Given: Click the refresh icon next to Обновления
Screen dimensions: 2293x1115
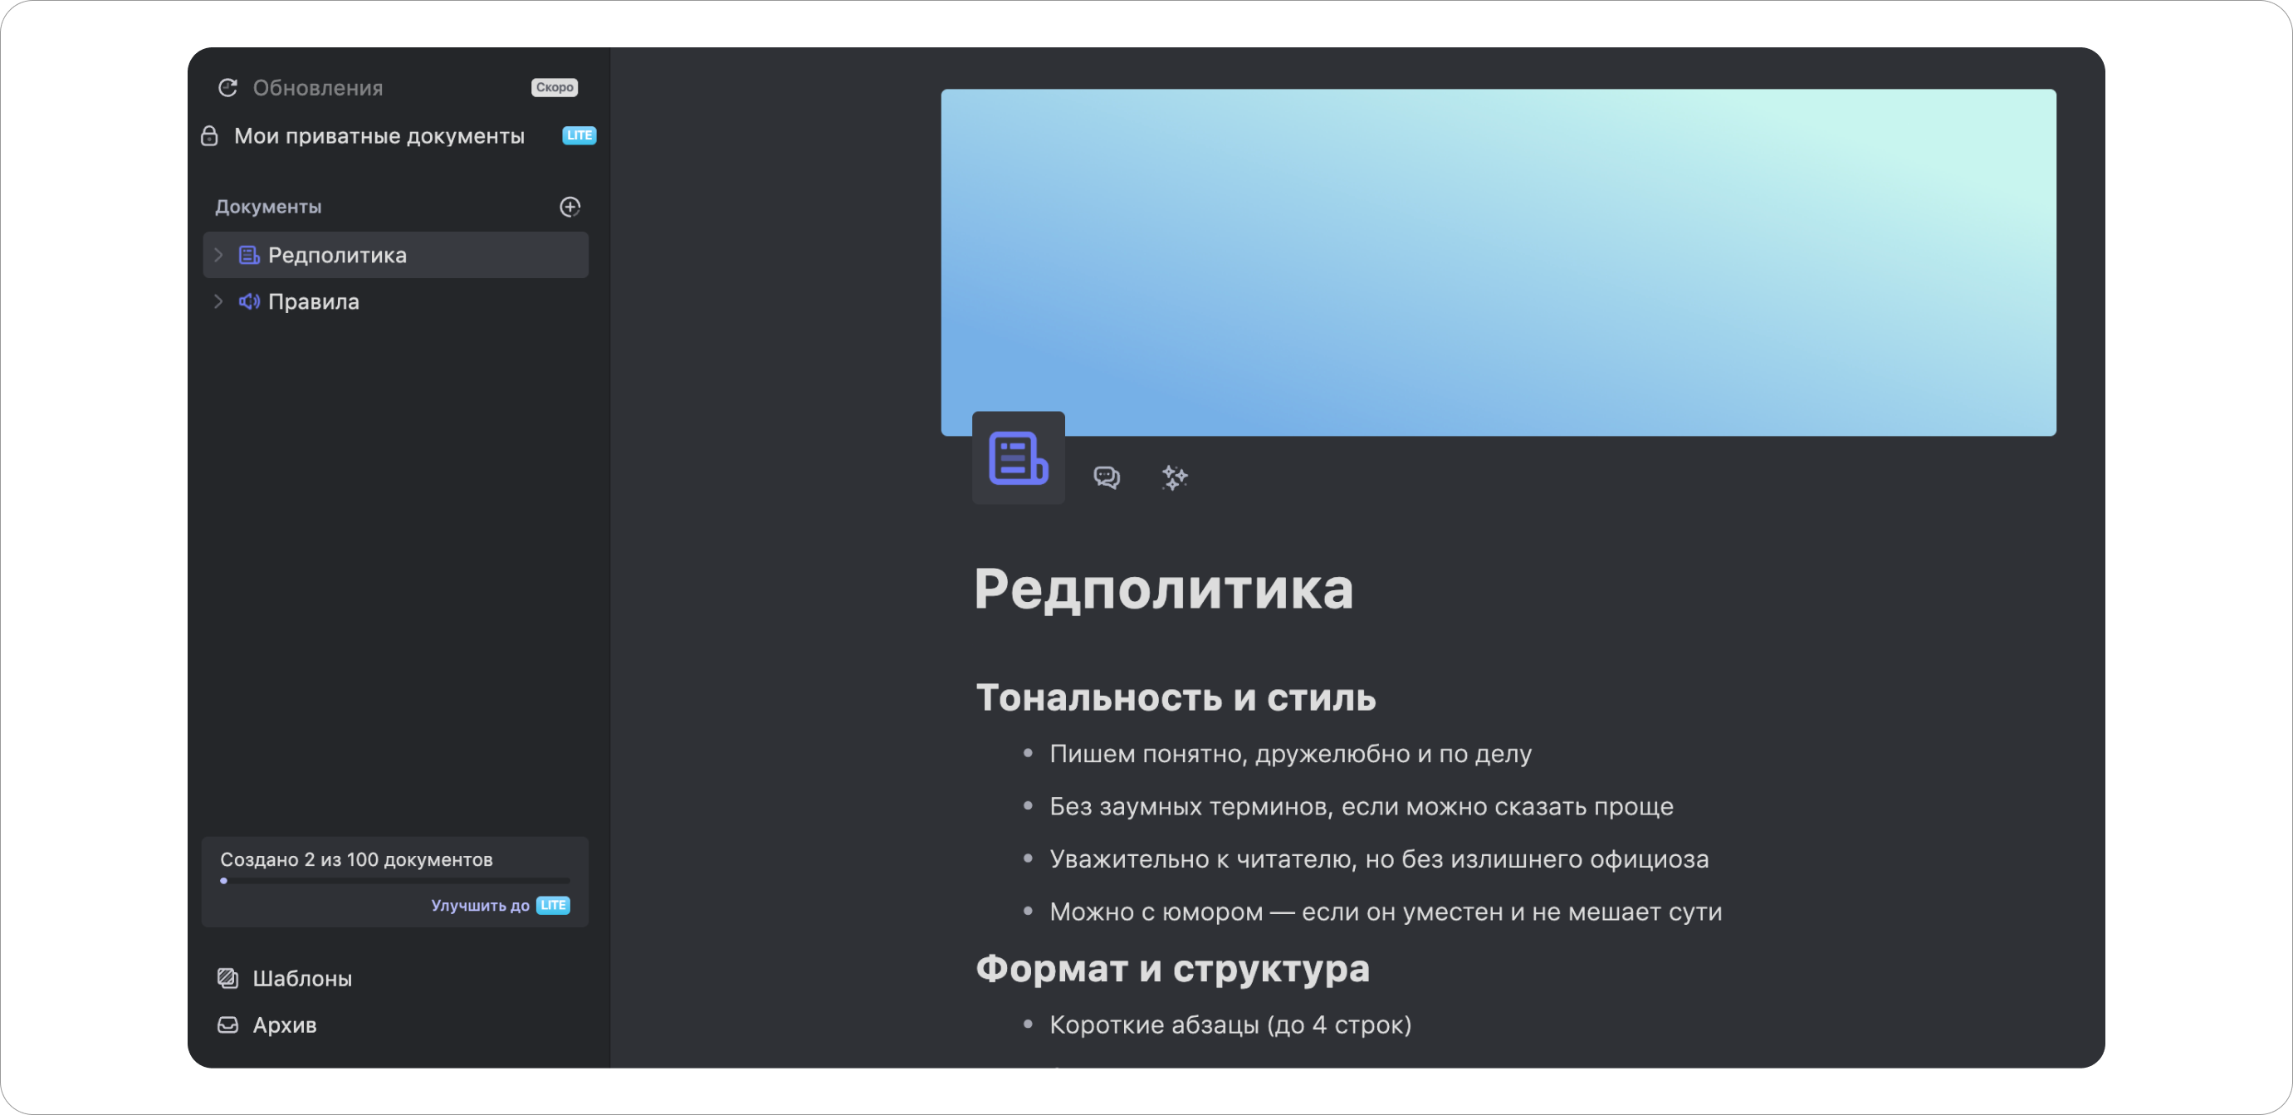Looking at the screenshot, I should click(227, 86).
